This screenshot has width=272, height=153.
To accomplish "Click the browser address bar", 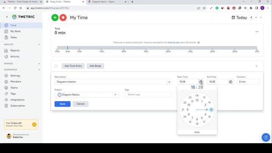I will coord(111,8).
